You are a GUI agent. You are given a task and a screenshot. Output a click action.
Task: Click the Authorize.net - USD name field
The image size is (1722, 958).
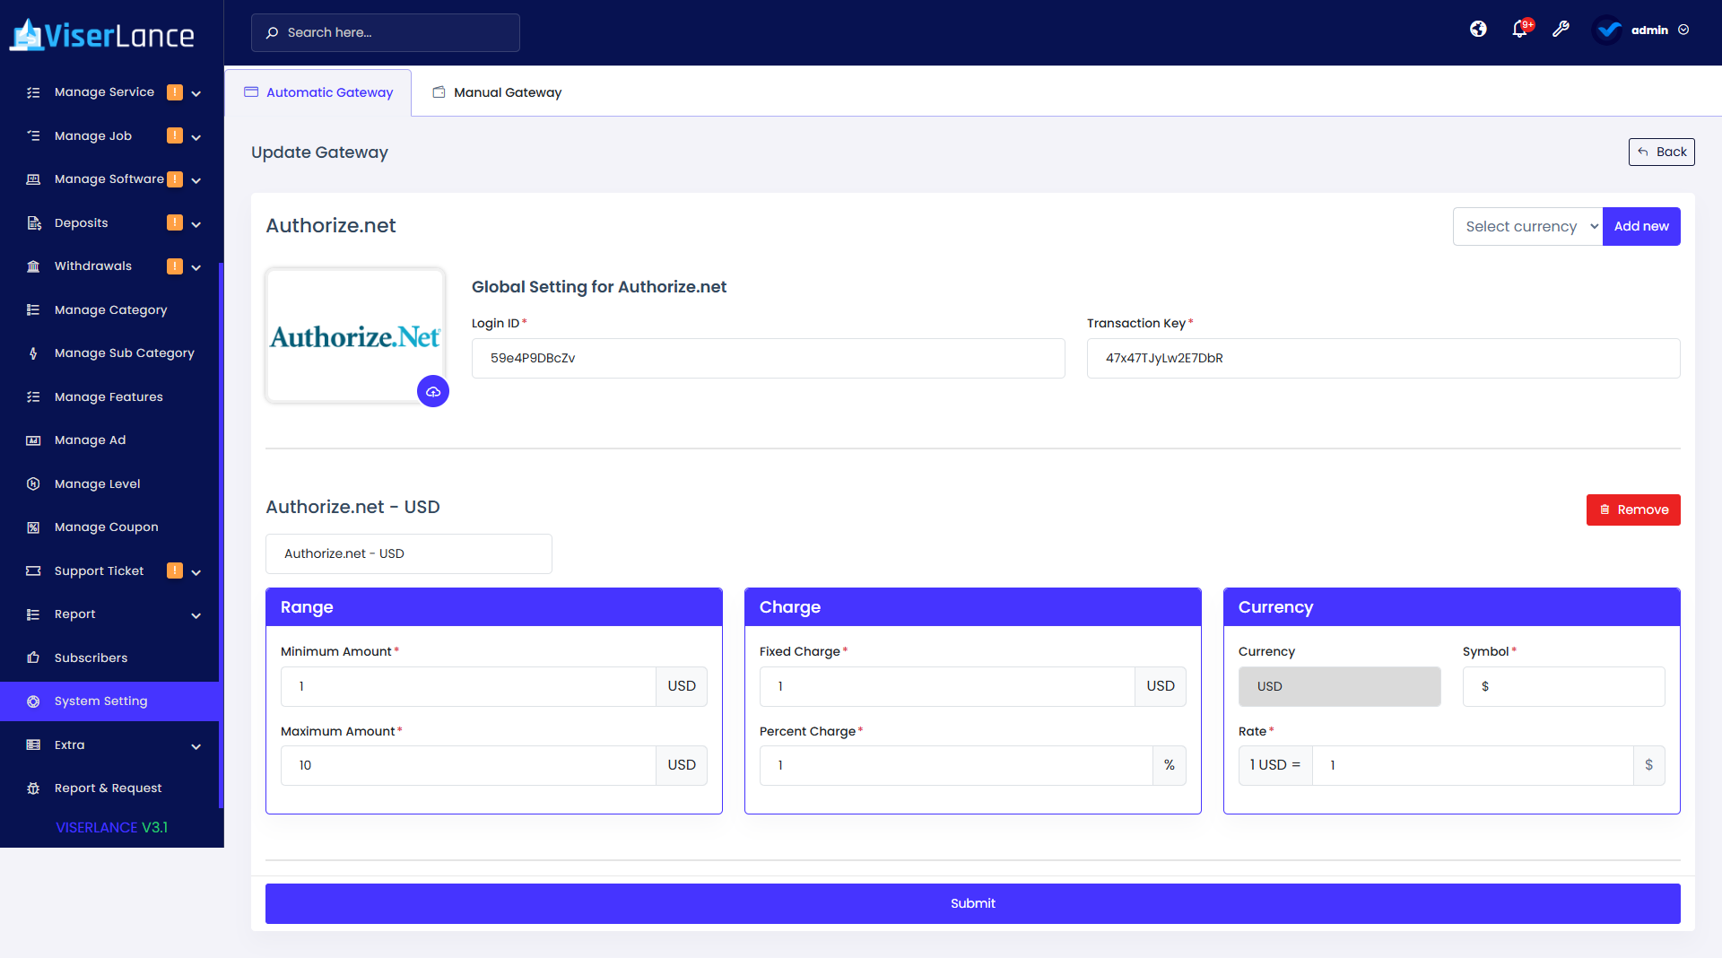pyautogui.click(x=409, y=553)
